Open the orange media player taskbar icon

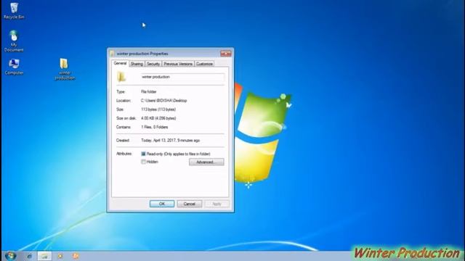[76, 256]
